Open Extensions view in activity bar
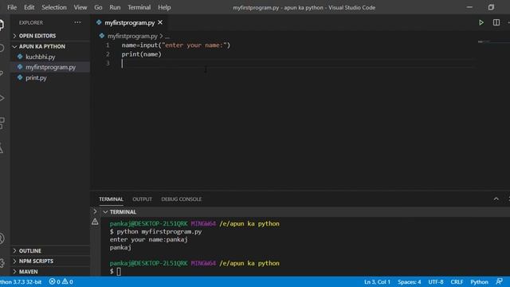 coord(2,123)
